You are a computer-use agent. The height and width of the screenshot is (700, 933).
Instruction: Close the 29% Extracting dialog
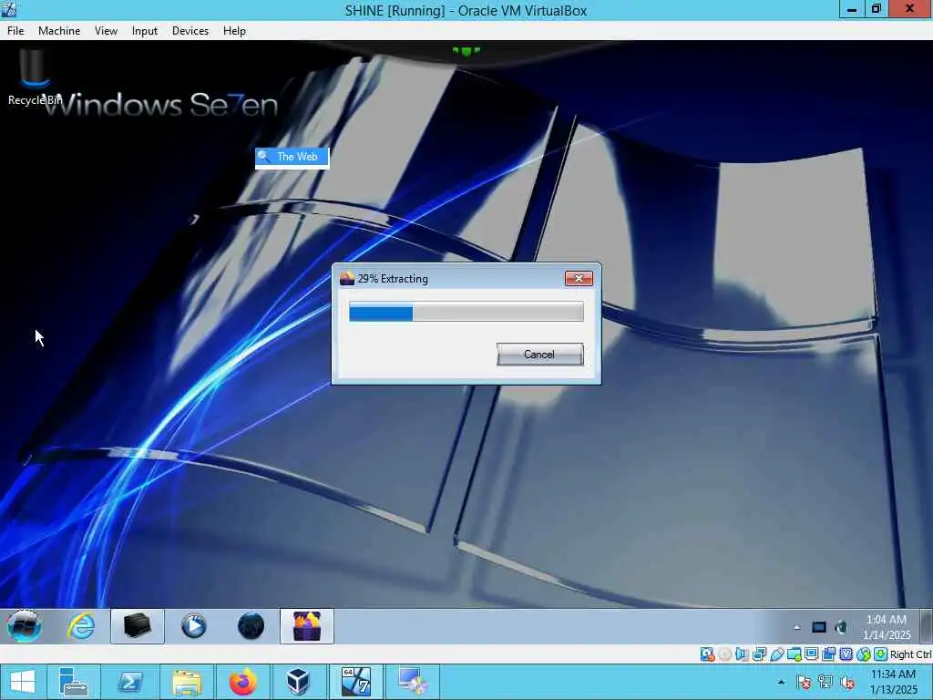coord(579,279)
